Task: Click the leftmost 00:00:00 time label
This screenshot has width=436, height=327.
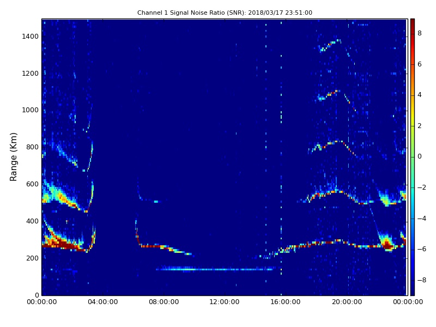Action: tap(42, 302)
